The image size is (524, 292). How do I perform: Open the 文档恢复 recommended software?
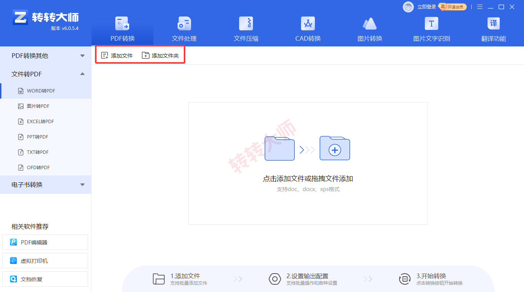[x=45, y=279]
